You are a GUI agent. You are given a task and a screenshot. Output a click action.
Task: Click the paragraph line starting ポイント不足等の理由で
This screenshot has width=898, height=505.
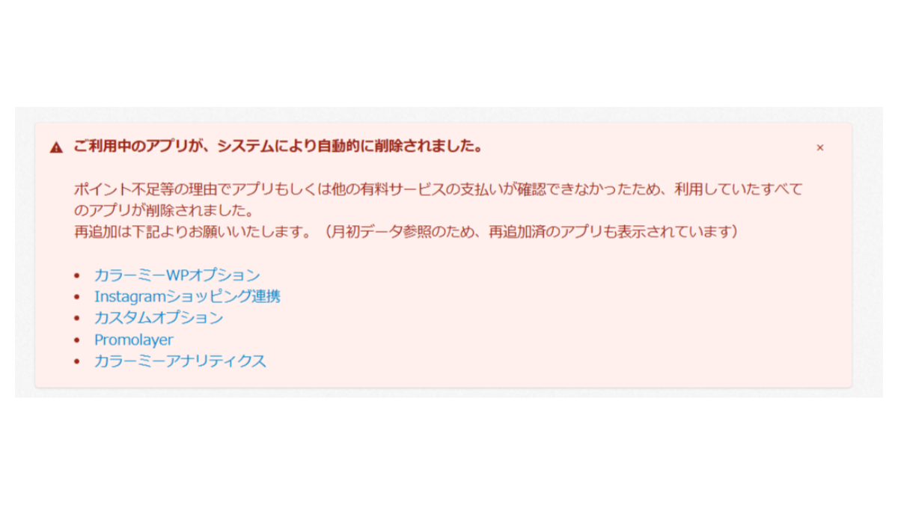tap(438, 189)
